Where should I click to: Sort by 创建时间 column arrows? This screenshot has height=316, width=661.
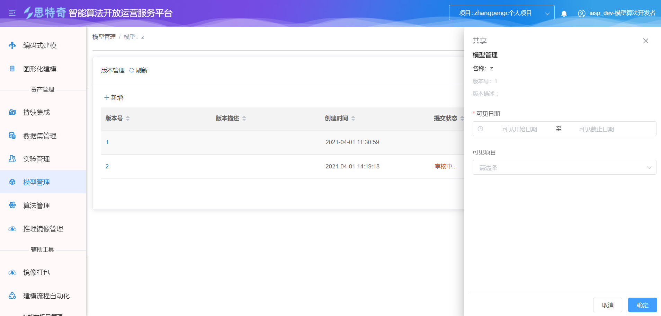(353, 119)
